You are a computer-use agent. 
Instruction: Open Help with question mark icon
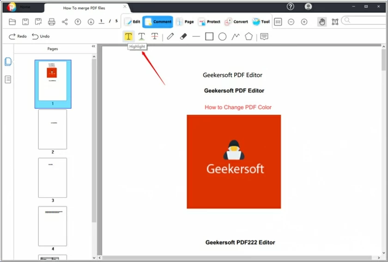pos(290,6)
